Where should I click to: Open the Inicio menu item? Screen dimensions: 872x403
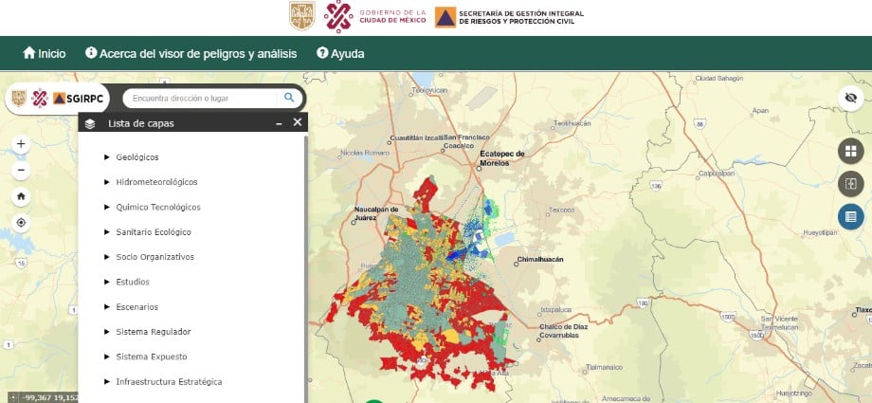pyautogui.click(x=45, y=53)
